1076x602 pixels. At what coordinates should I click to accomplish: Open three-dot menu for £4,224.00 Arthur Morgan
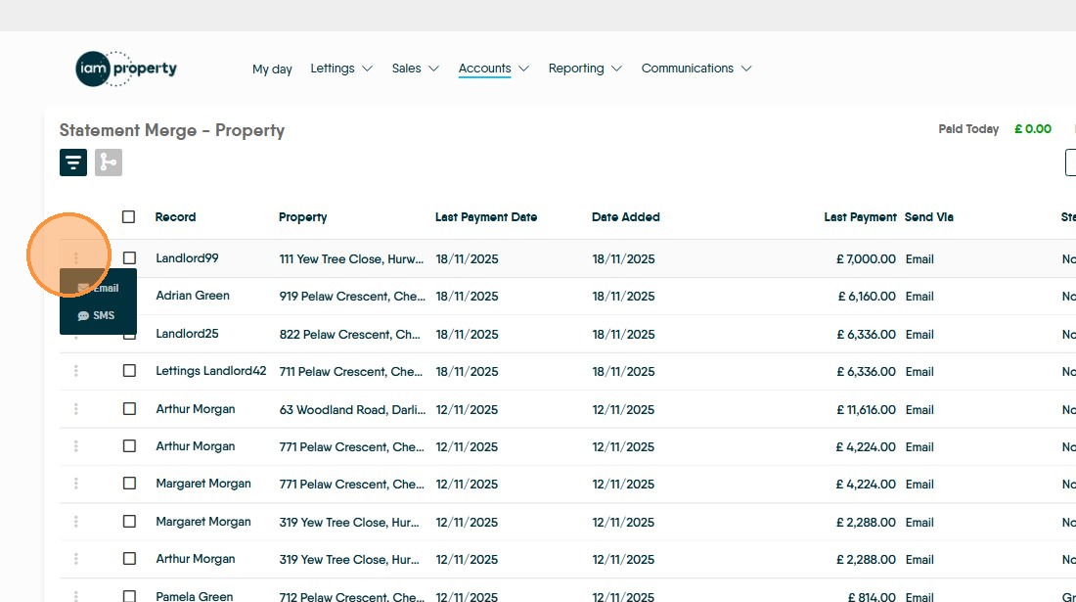[x=76, y=446]
